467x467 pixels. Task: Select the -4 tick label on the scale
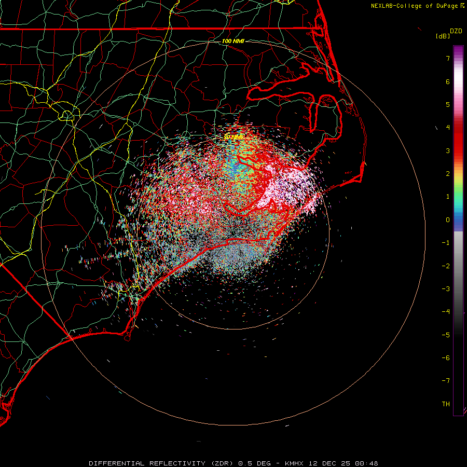pyautogui.click(x=446, y=312)
